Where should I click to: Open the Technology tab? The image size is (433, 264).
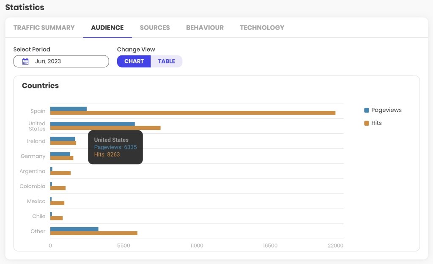262,27
